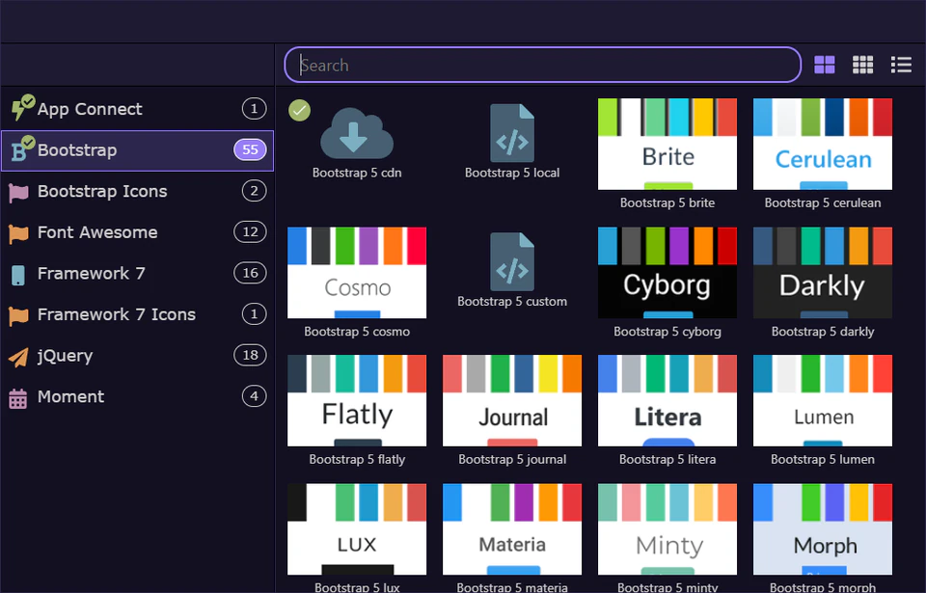Click the Bootstrap Icons flag icon
This screenshot has height=593, width=926.
point(18,192)
